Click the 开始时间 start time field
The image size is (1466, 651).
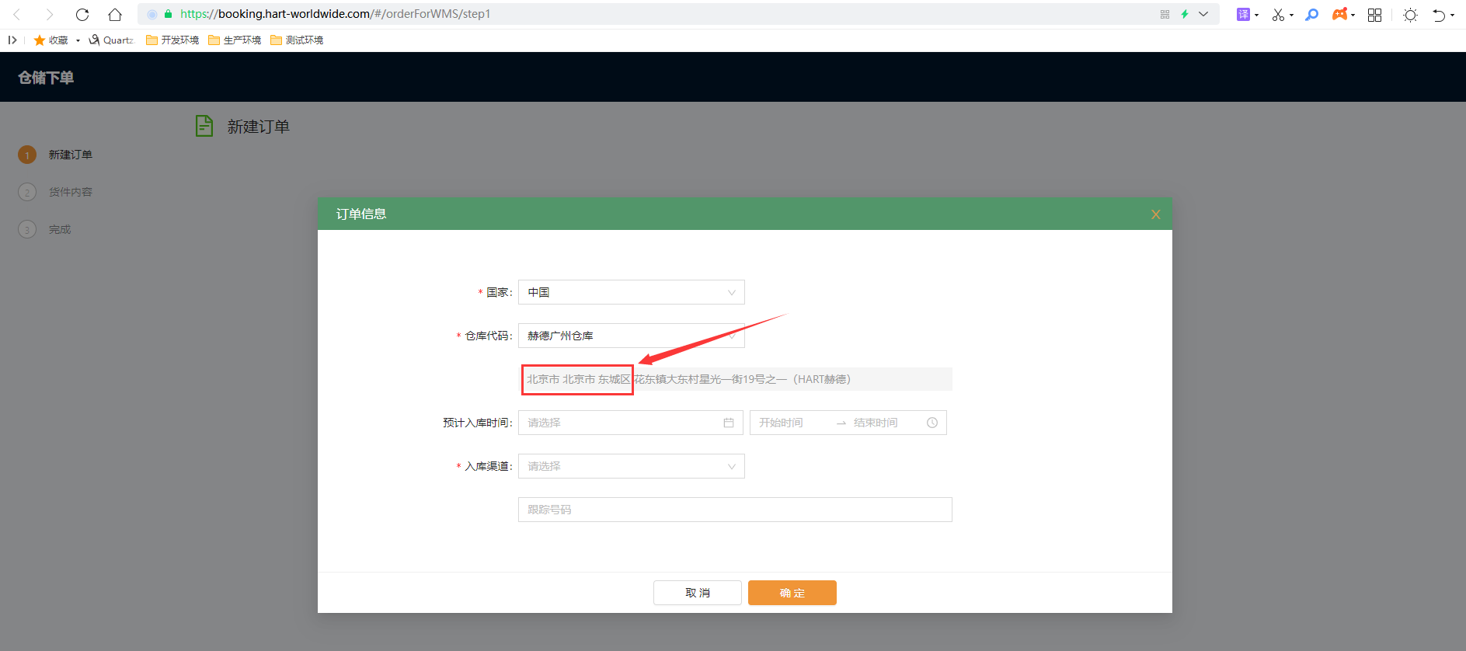[790, 423]
